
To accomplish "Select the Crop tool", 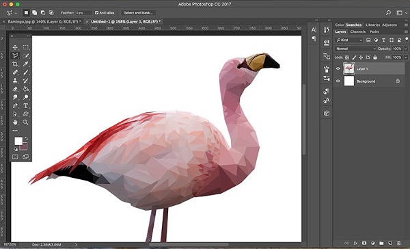I will click(15, 64).
